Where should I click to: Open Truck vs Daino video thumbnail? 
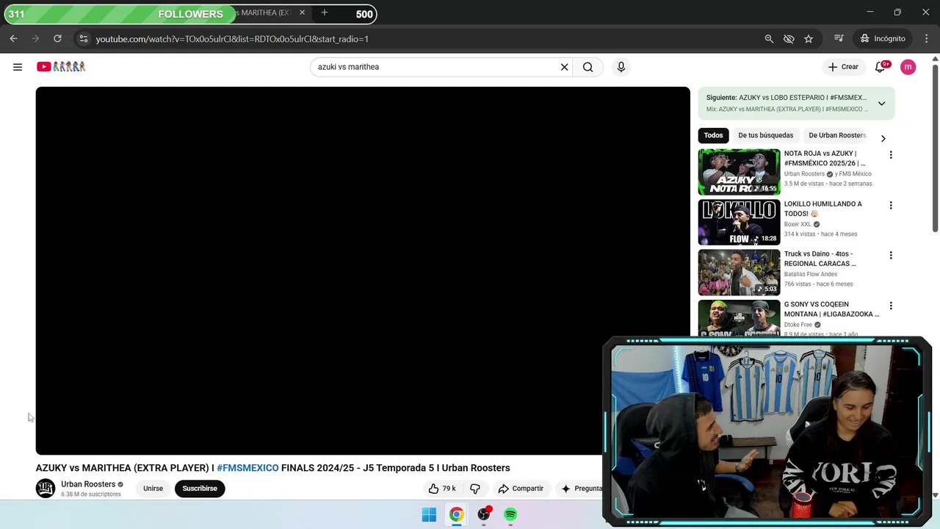pos(739,273)
